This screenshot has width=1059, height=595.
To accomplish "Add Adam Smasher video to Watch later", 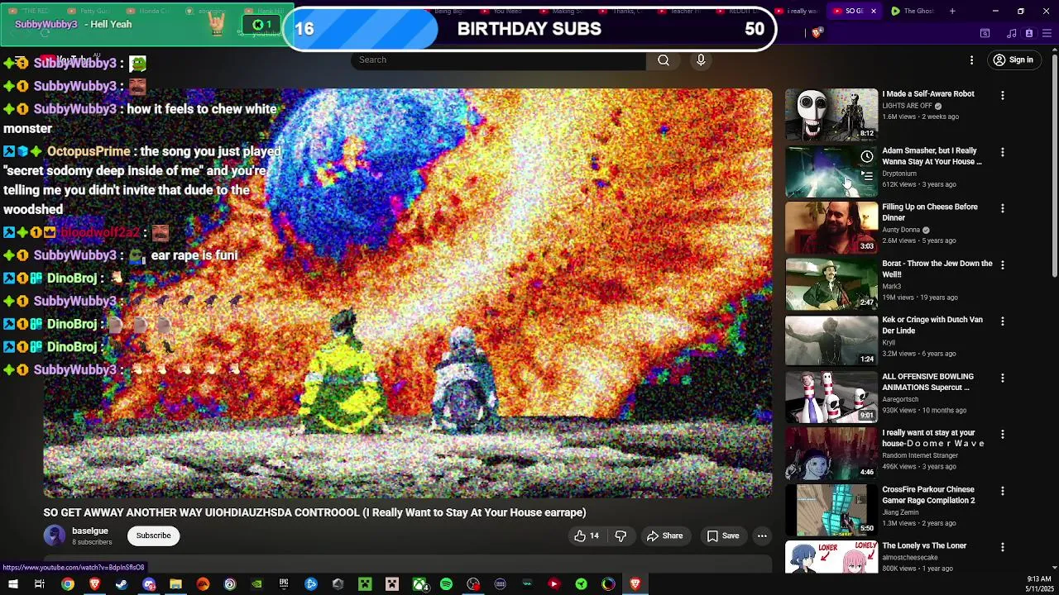I will pyautogui.click(x=866, y=156).
